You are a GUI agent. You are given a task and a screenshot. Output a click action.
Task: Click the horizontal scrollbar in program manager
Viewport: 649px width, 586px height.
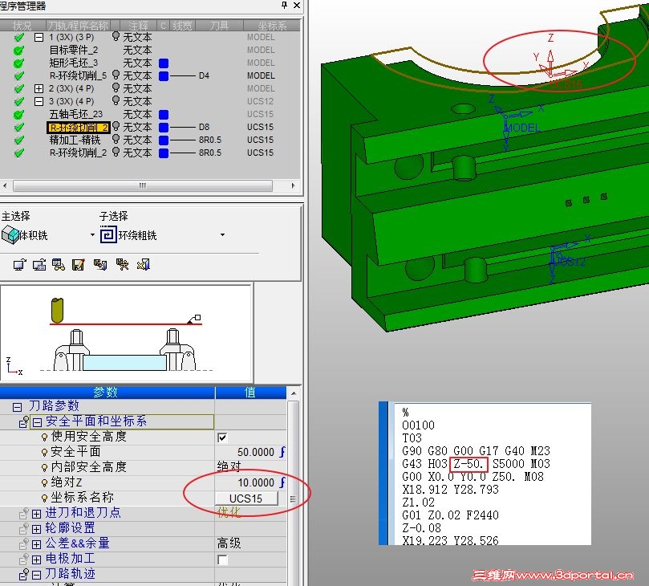click(143, 185)
